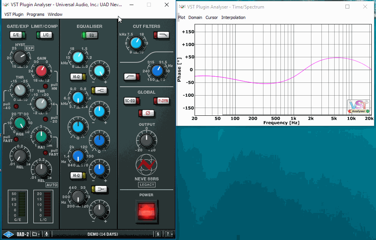The image size is (376, 240).
Task: Click the gate THR threshold knob
Action: click(x=20, y=91)
